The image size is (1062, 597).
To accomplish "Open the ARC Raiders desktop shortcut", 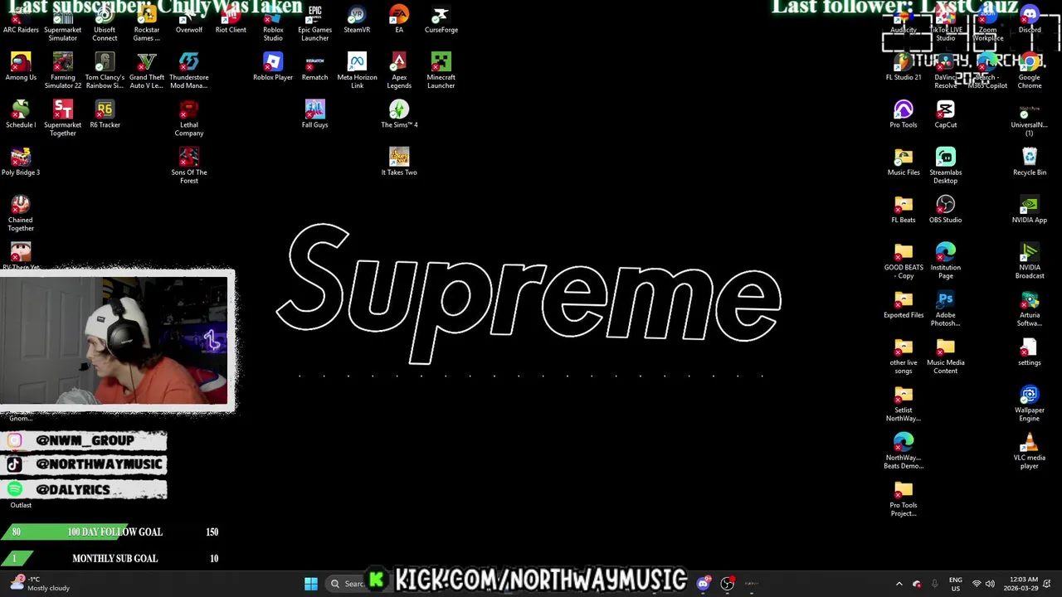I will 21,21.
